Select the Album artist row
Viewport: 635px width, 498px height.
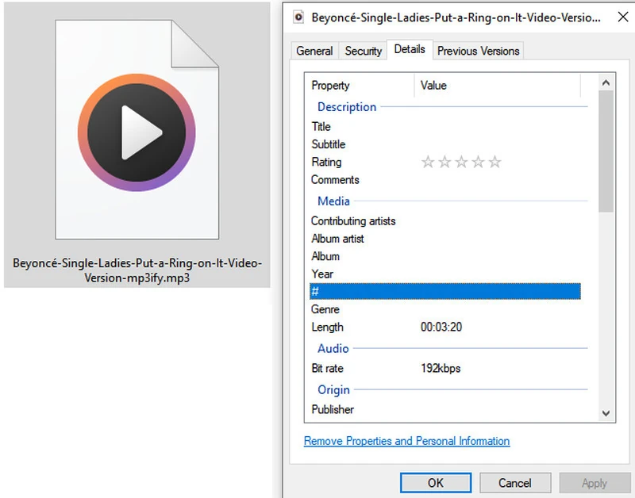445,239
